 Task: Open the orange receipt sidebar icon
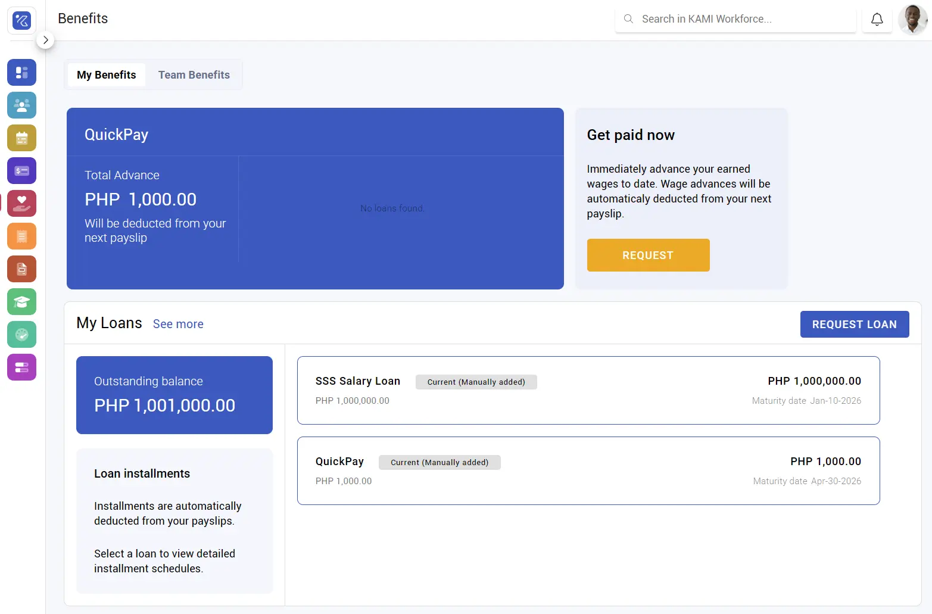pos(21,236)
